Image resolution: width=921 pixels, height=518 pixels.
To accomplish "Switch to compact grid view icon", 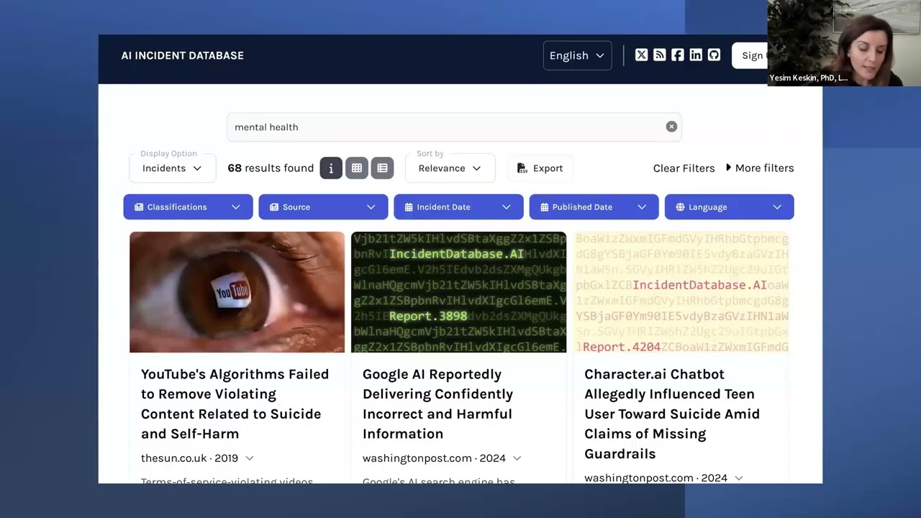I will point(357,168).
